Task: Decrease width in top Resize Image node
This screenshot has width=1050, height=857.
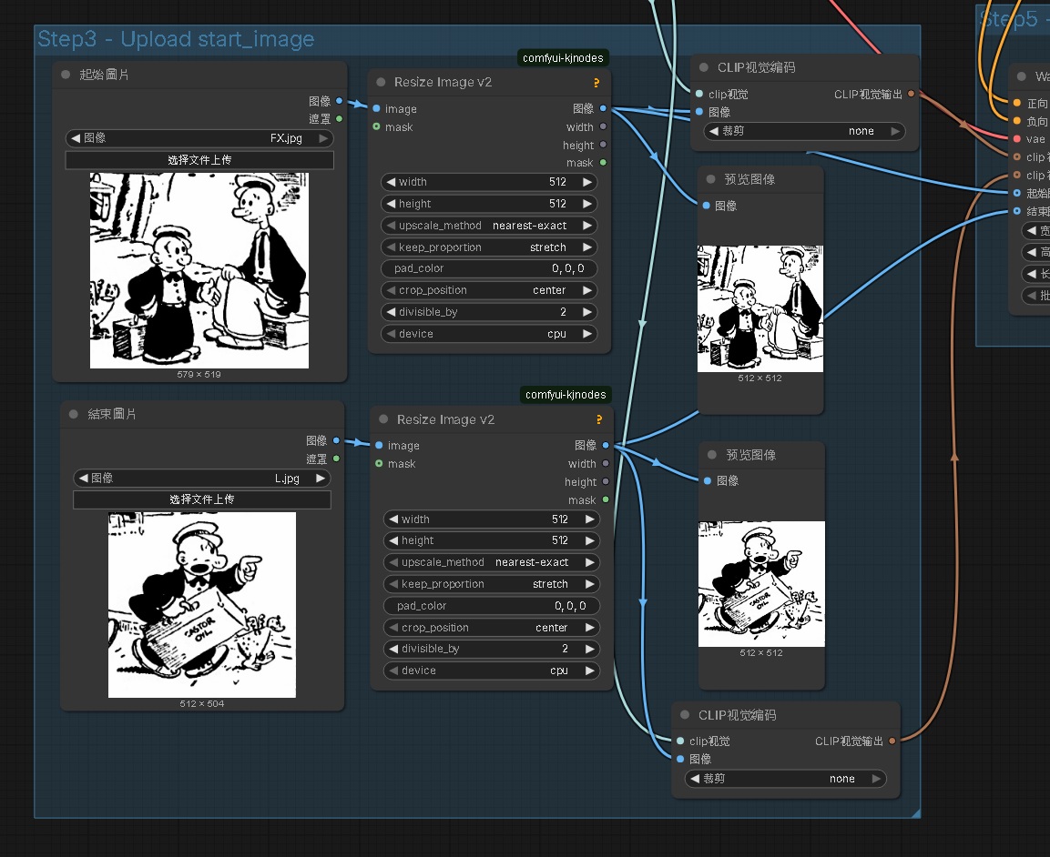Action: click(x=391, y=182)
